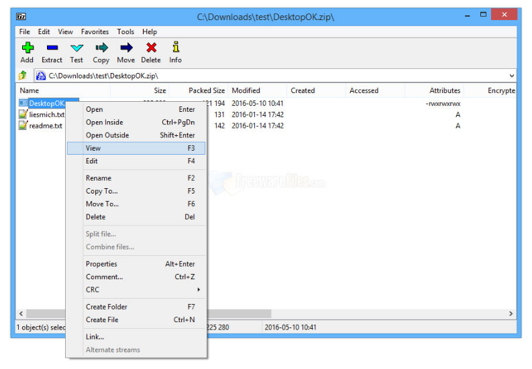Expand the CRC submenu arrow
The image size is (532, 369).
199,290
